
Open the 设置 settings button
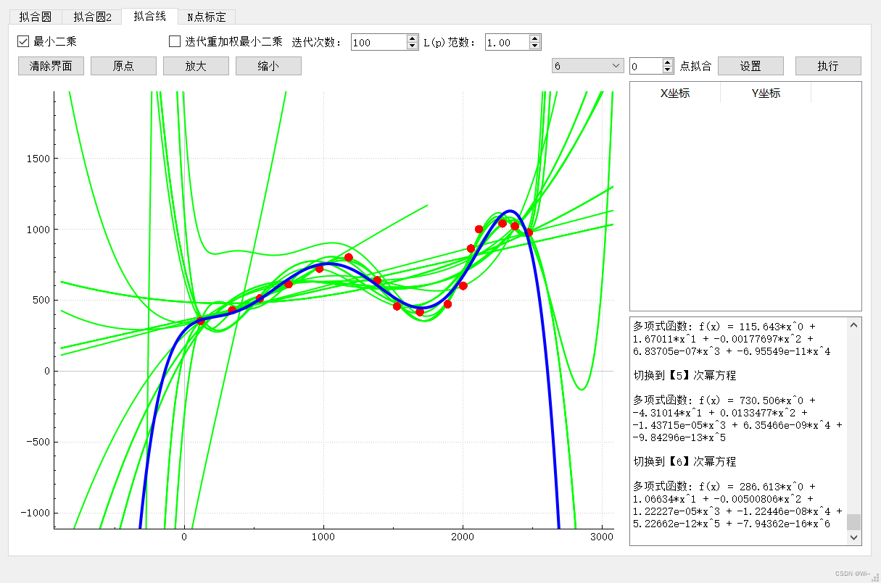(x=750, y=66)
